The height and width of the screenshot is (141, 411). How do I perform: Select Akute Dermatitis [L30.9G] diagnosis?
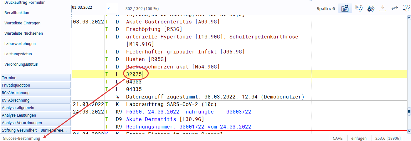coord(165,119)
